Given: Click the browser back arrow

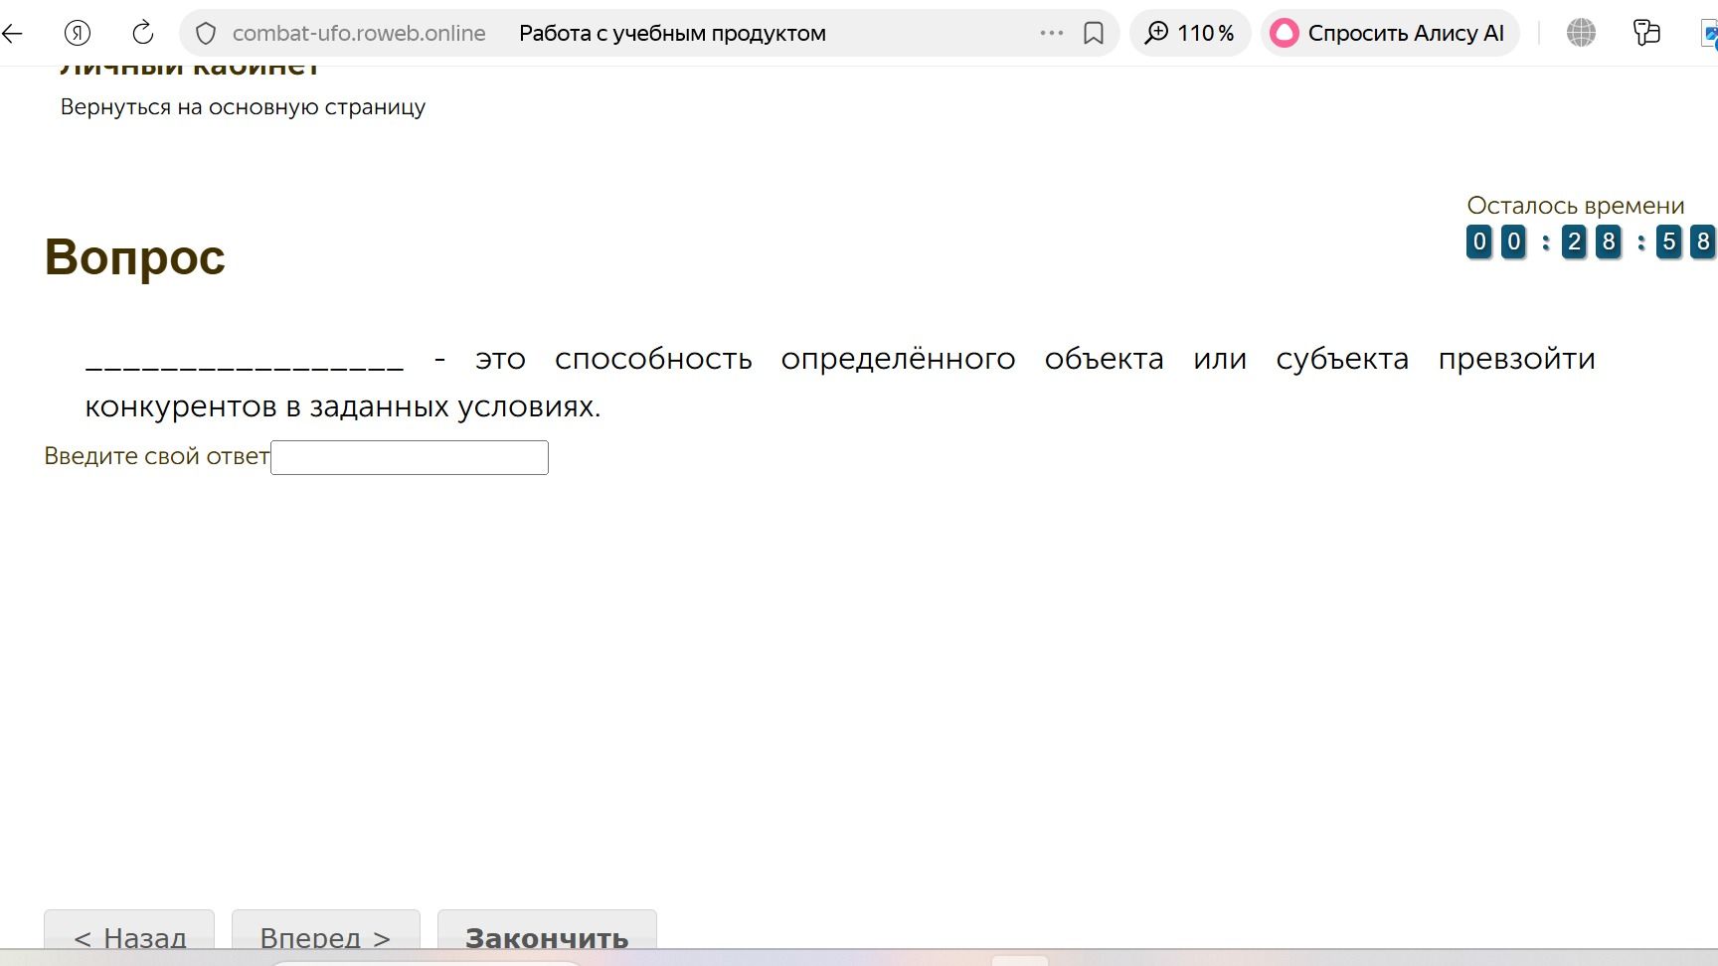Looking at the screenshot, I should click(12, 34).
